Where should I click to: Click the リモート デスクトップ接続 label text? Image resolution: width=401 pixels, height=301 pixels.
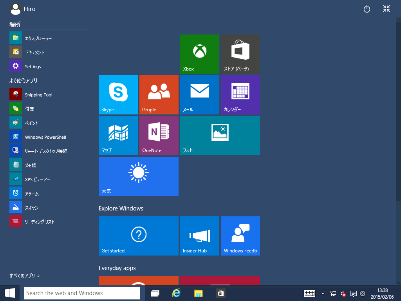tap(46, 151)
